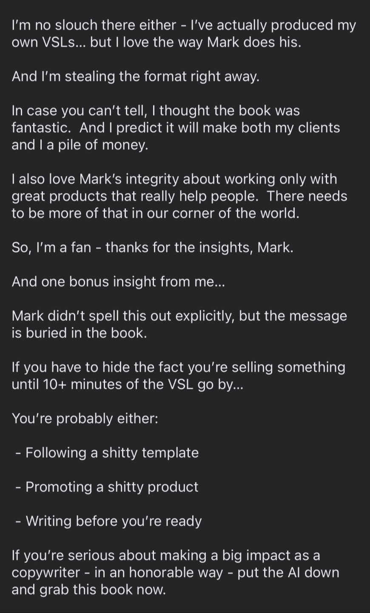Click the paragraph starting "If you're serious about"
Viewport: 370px width, 613px height.
[175, 573]
